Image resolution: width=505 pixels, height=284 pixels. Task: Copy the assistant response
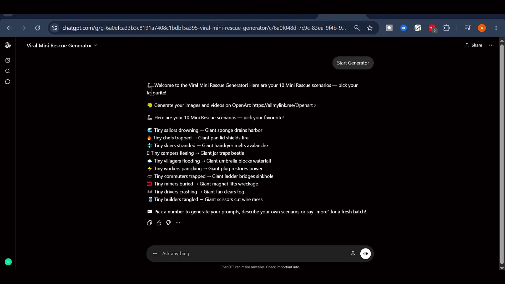(x=149, y=223)
